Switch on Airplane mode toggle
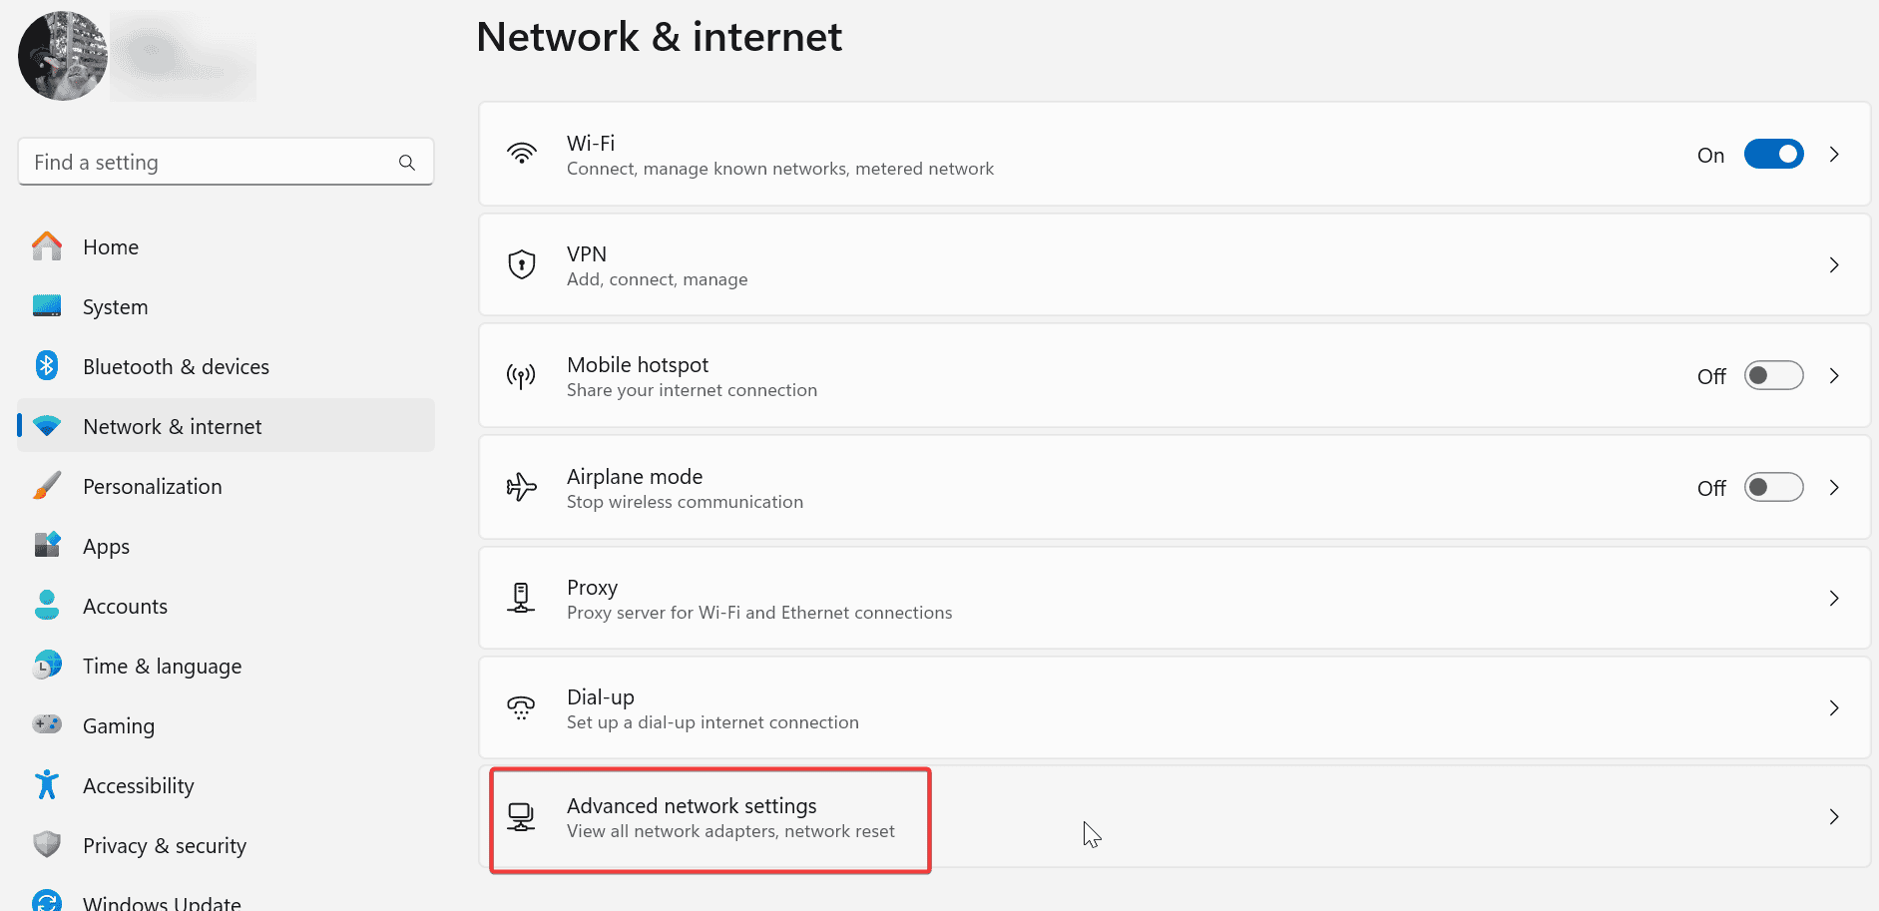This screenshot has height=911, width=1879. pyautogui.click(x=1772, y=488)
